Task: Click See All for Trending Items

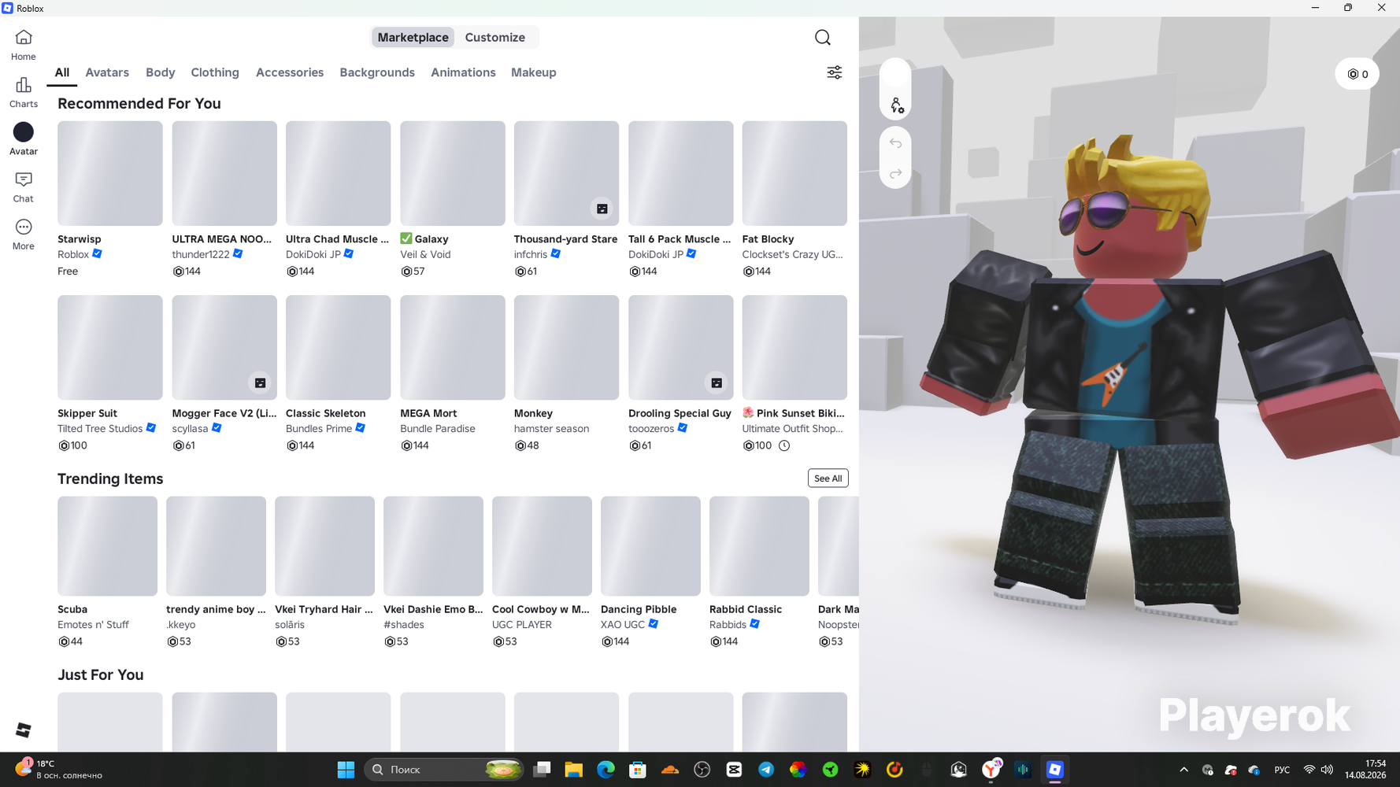Action: 828,478
